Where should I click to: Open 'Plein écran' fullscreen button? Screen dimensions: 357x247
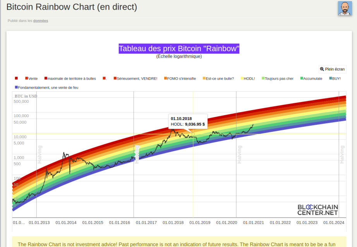click(x=332, y=69)
